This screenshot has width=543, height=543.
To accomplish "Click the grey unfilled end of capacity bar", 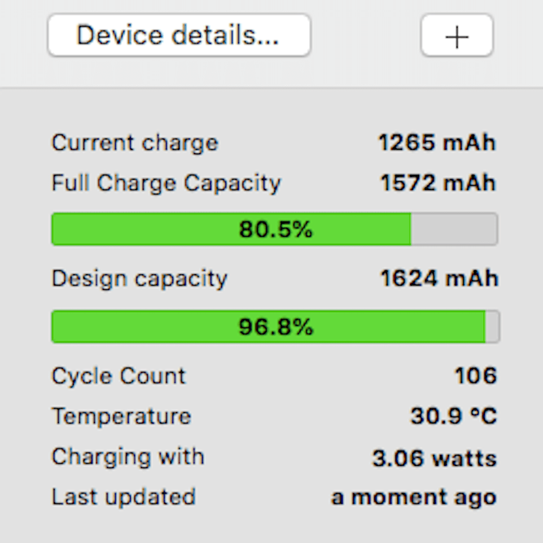I will (x=492, y=327).
